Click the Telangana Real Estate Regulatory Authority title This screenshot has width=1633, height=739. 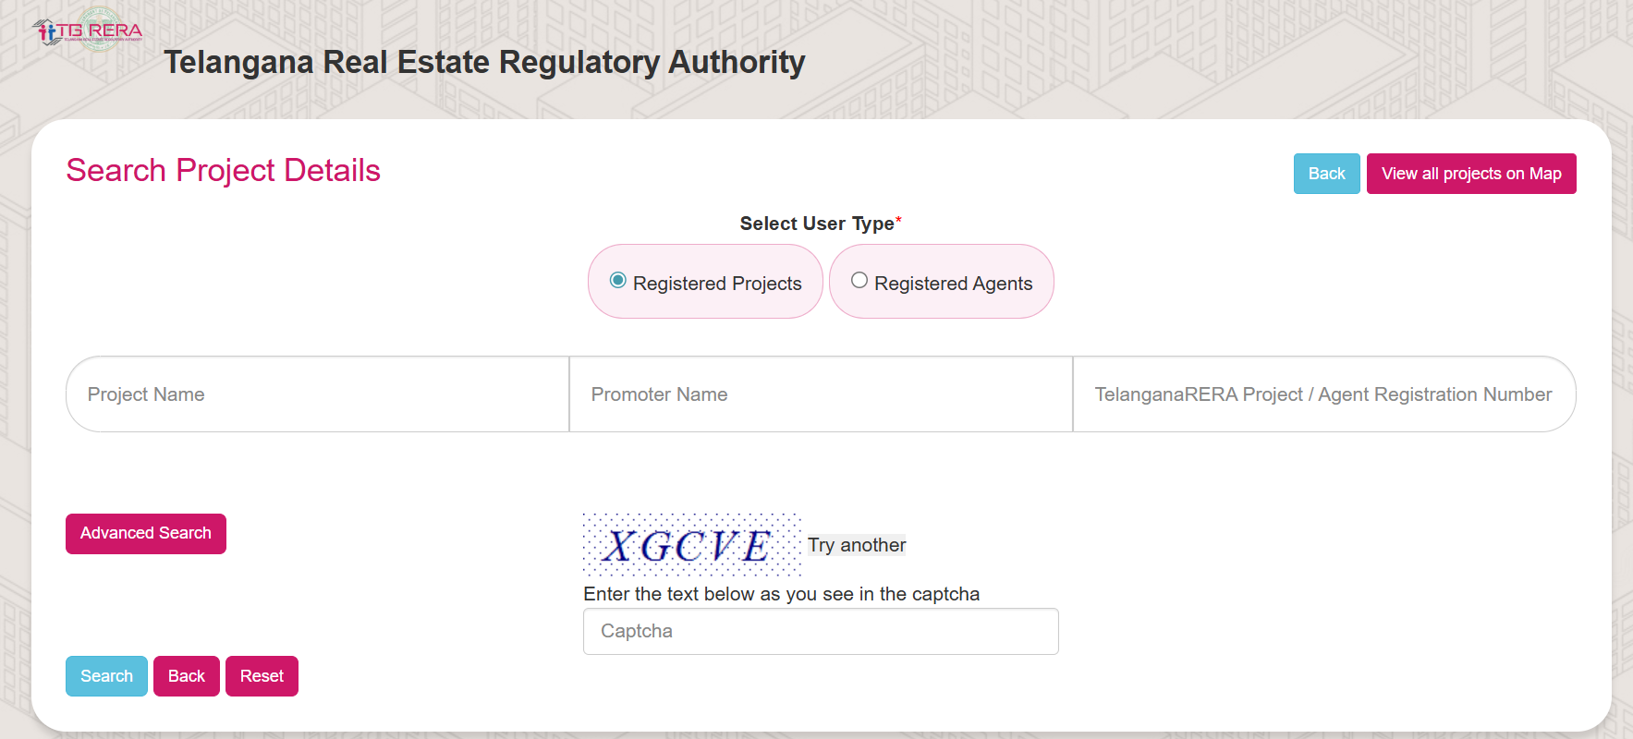coord(484,63)
